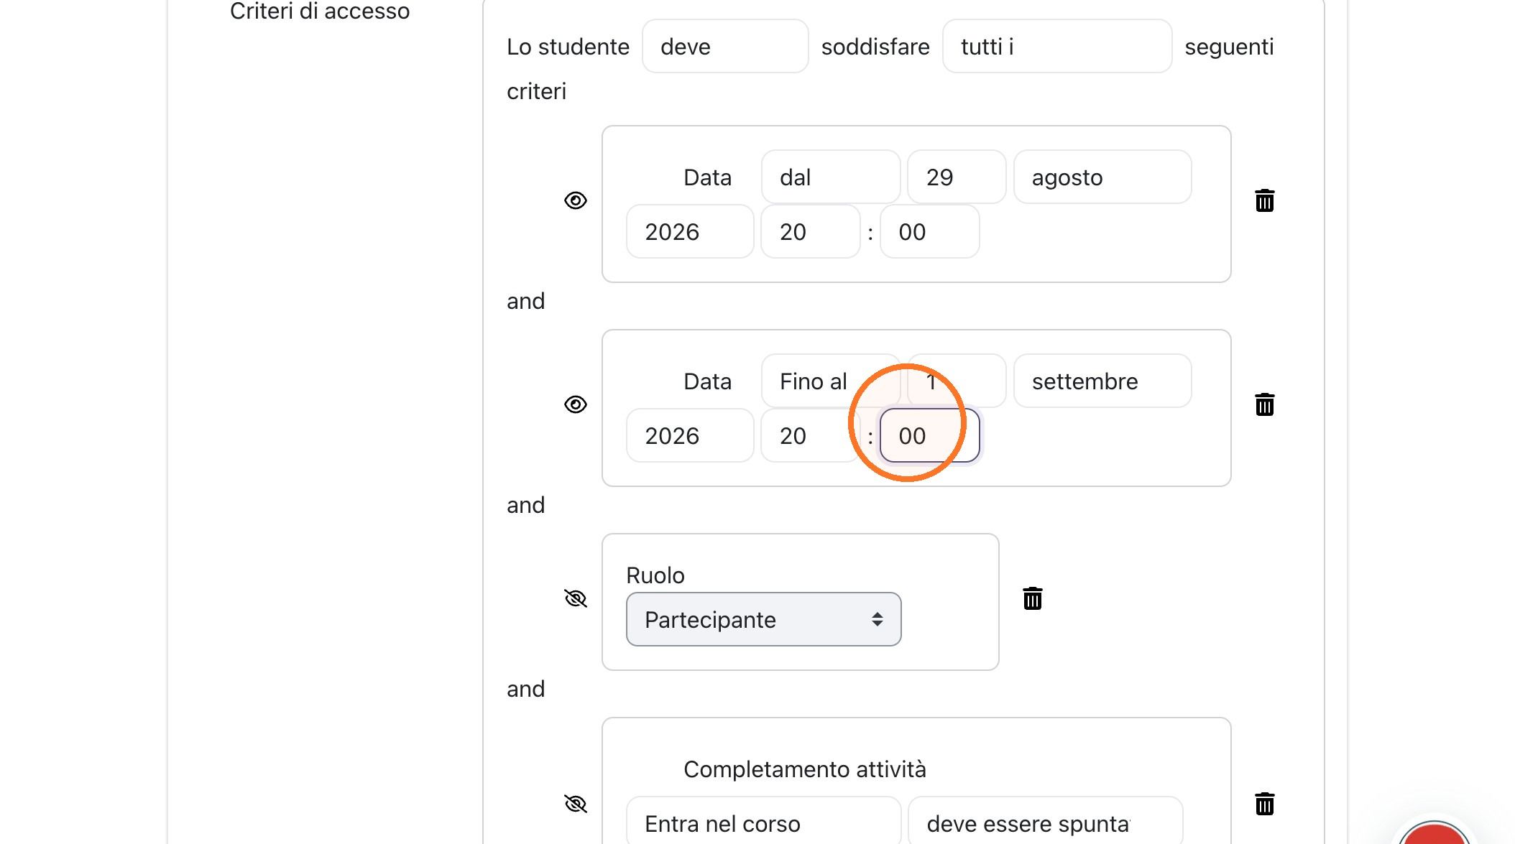
Task: Click the 'Ruolo' label text
Action: tap(655, 575)
